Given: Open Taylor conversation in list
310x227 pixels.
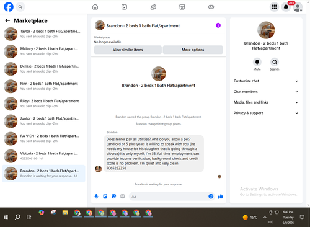Looking at the screenshot, I should tap(43, 34).
